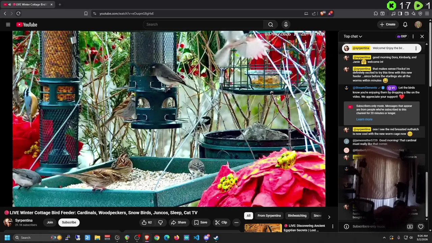This screenshot has height=243, width=432.
Task: Open the Leo AI sparkle icon
Action: point(413,13)
